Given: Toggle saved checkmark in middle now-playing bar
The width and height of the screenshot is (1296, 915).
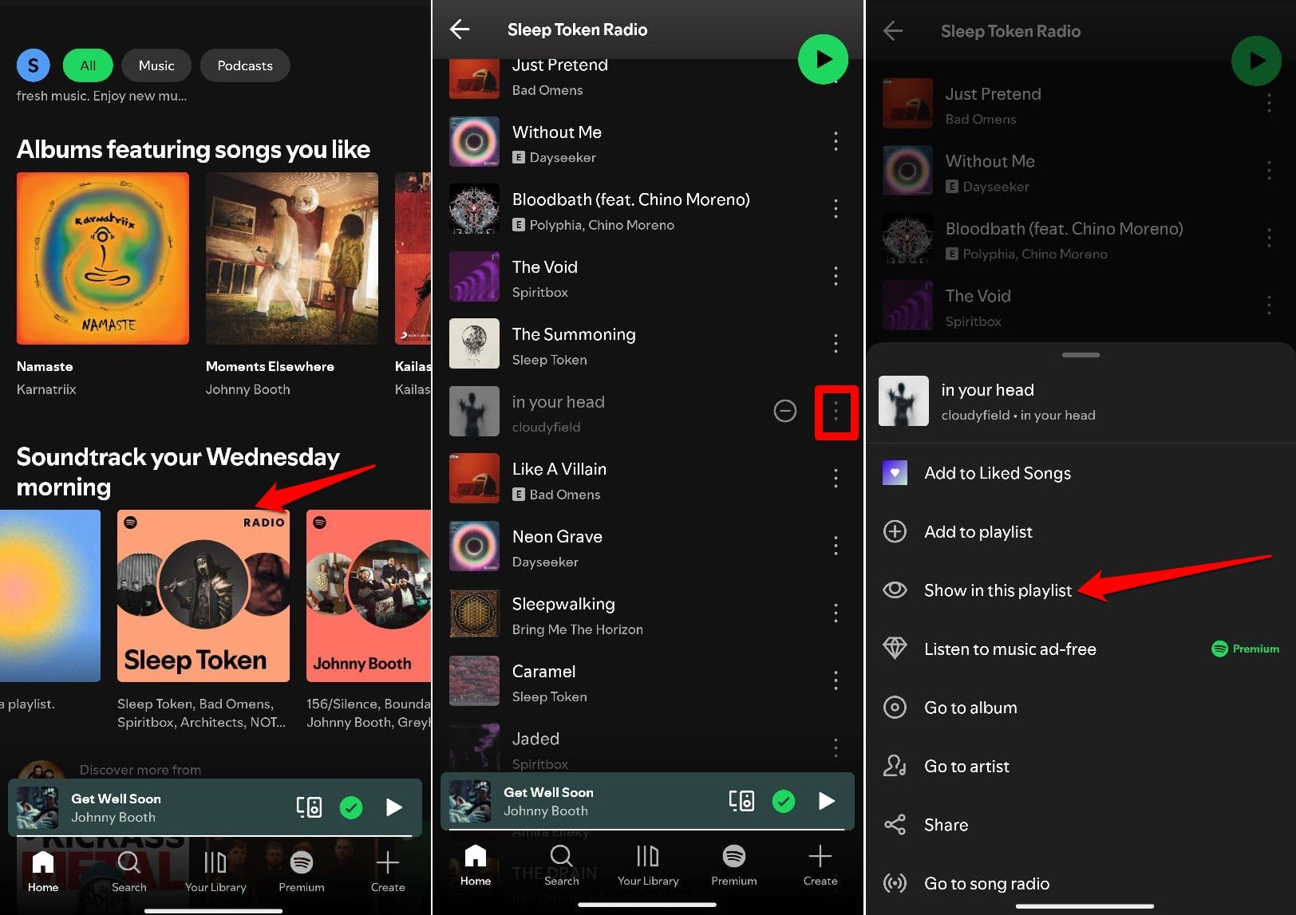Looking at the screenshot, I should click(x=784, y=801).
